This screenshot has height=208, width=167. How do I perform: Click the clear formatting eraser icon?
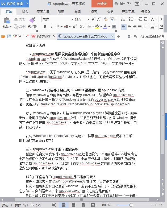tap(106, 19)
